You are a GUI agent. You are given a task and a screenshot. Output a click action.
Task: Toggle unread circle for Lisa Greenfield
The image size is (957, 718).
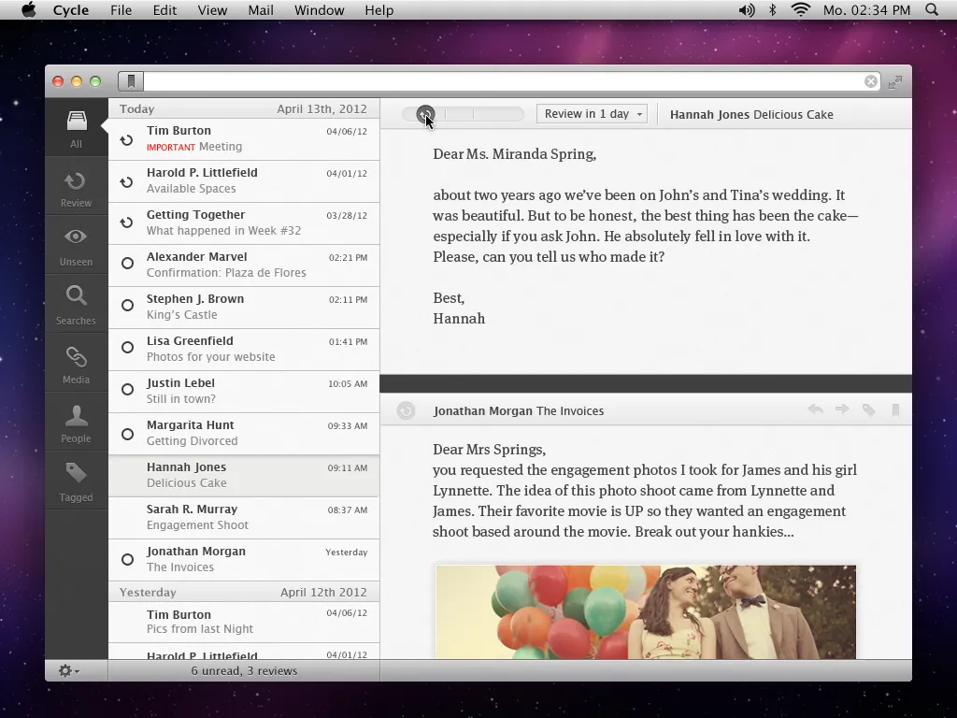[127, 348]
